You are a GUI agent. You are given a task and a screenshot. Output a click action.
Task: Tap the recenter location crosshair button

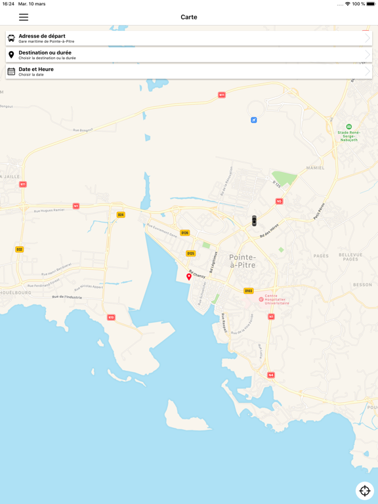(365, 491)
